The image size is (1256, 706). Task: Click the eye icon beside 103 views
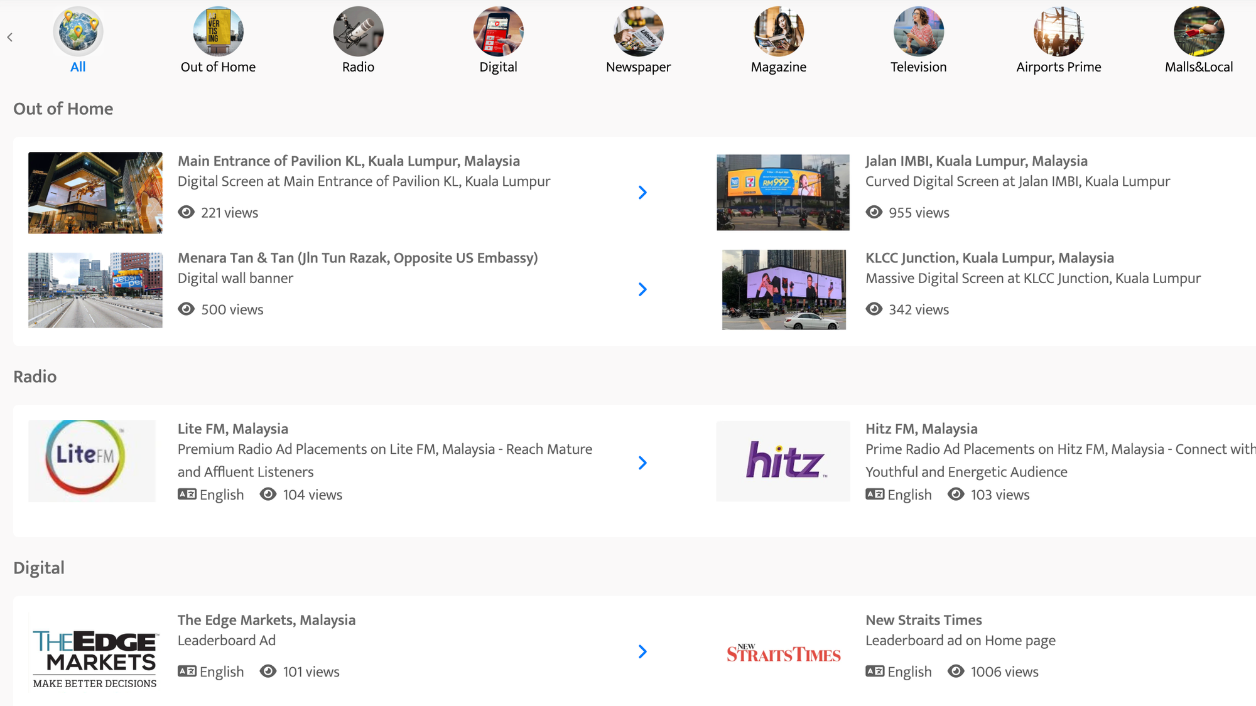[956, 494]
